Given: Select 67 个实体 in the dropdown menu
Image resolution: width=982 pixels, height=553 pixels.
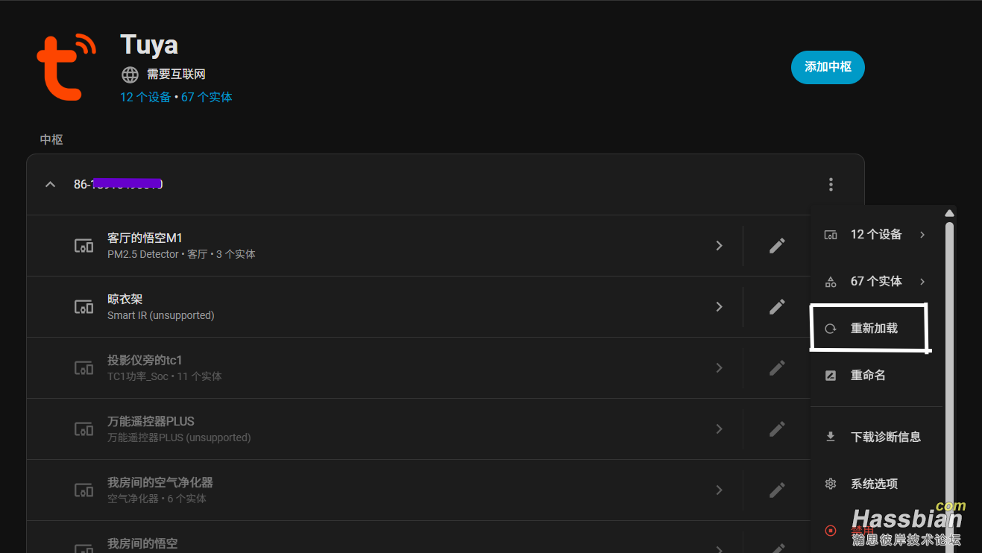Looking at the screenshot, I should click(x=876, y=282).
